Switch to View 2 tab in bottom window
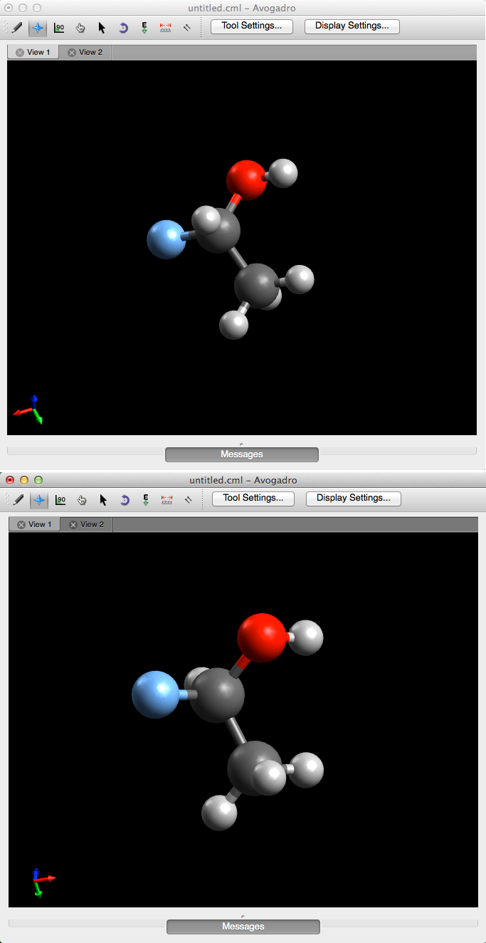This screenshot has height=943, width=486. tap(92, 524)
